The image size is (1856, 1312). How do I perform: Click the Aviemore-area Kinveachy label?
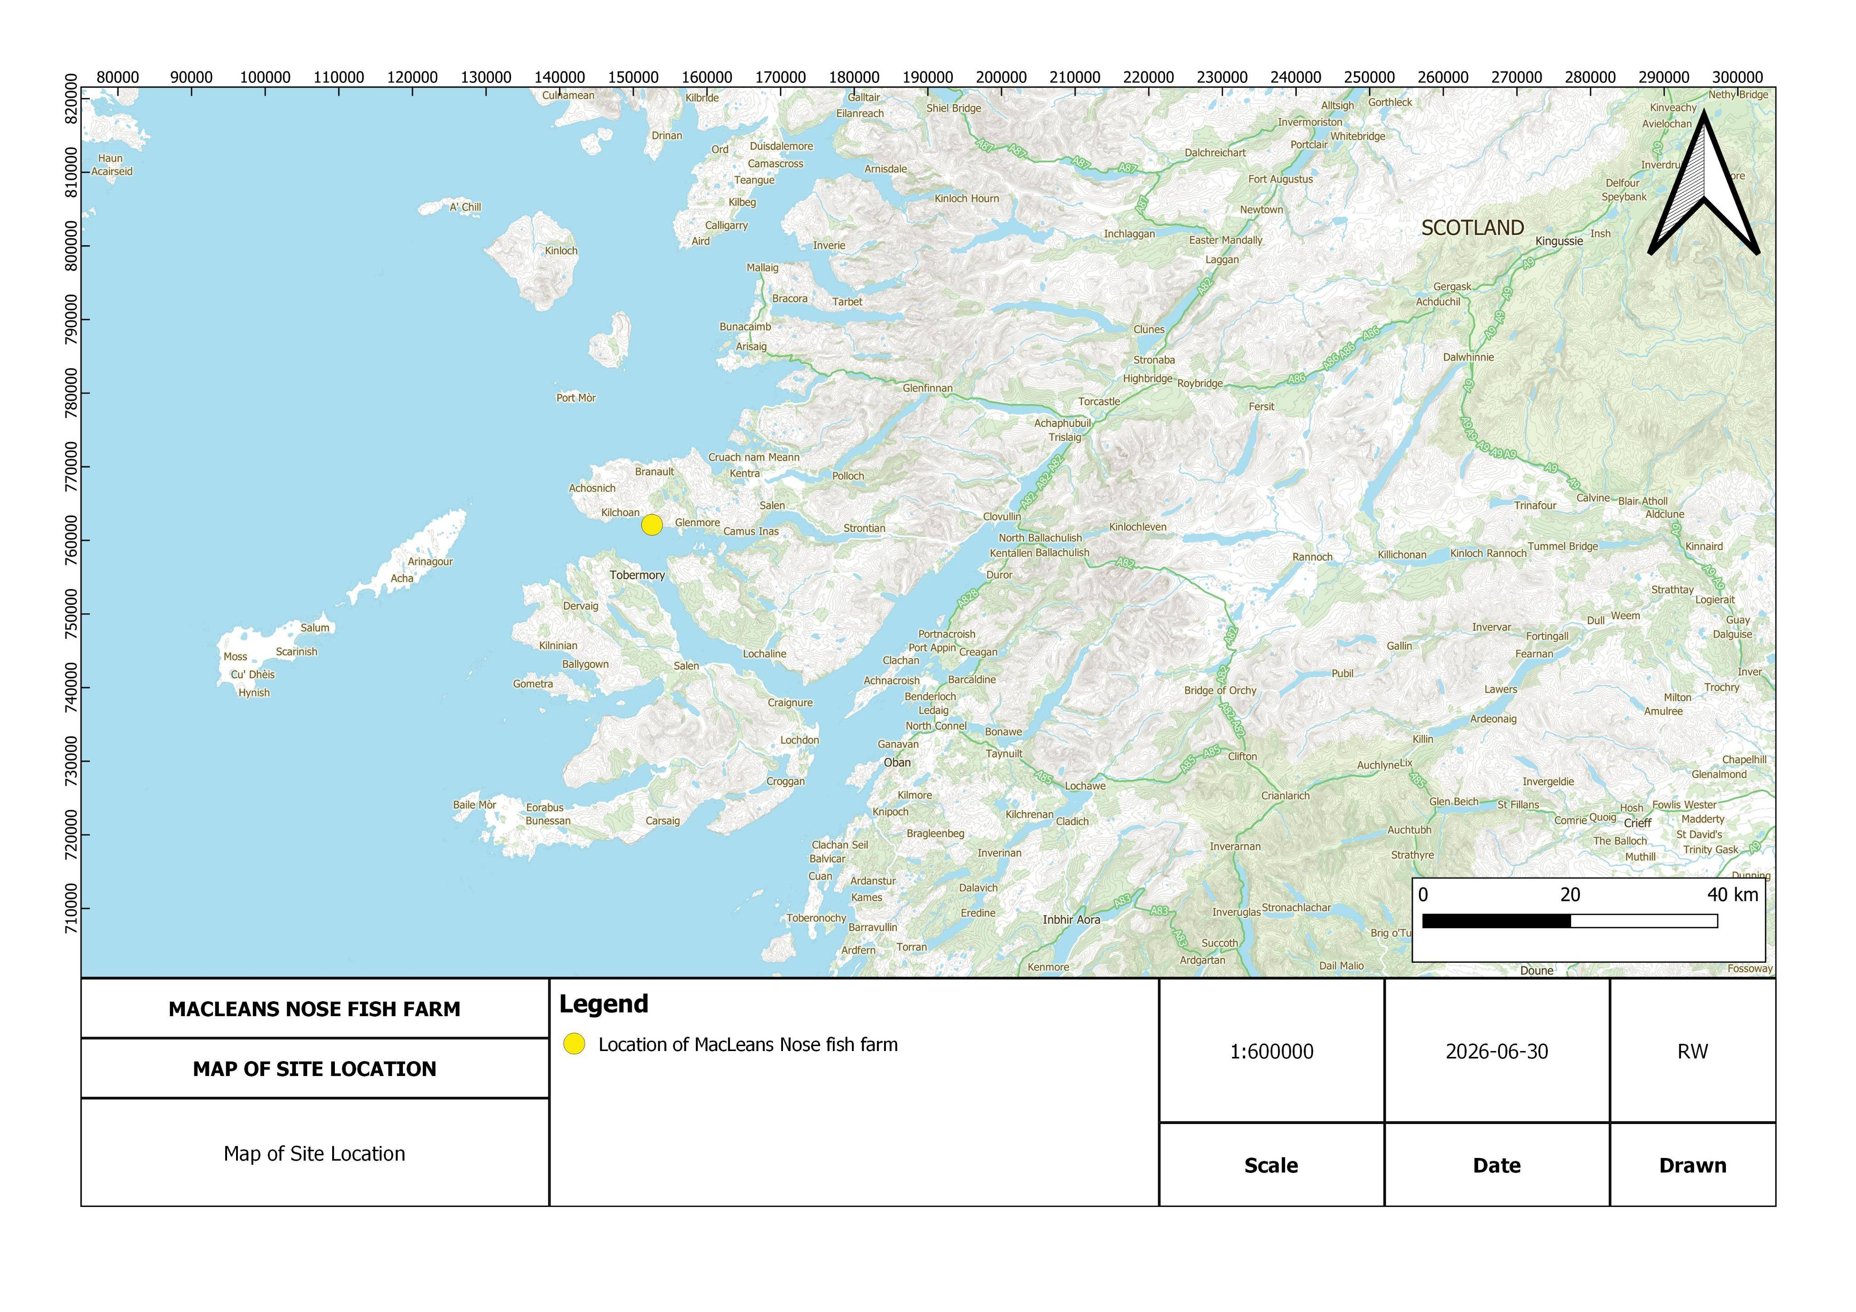click(1673, 107)
